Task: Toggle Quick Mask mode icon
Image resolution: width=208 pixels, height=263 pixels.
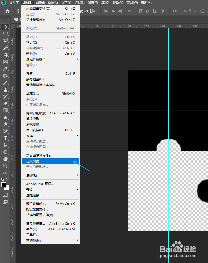Action: point(5,195)
